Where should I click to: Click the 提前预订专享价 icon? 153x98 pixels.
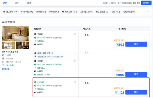tap(35, 74)
